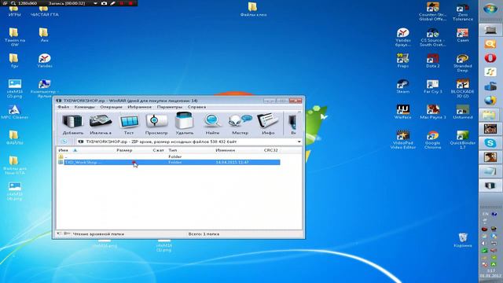Open the VideoPad Video Editor shortcut
Screen dimensions: 503x283
pos(403,140)
